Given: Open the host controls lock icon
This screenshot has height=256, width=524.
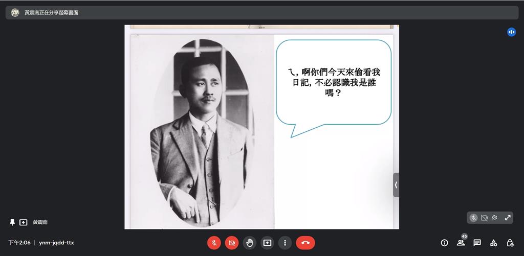Looking at the screenshot, I should click(510, 243).
